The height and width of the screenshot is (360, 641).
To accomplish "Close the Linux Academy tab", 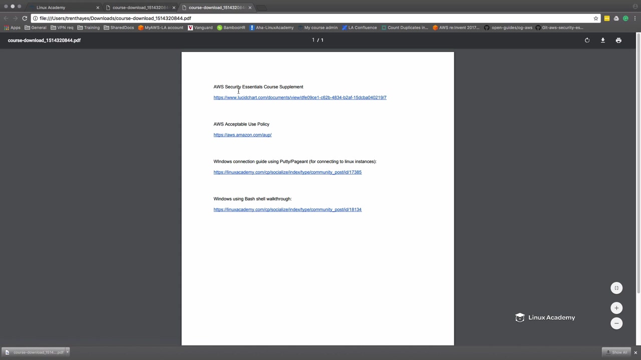I will 98,7.
